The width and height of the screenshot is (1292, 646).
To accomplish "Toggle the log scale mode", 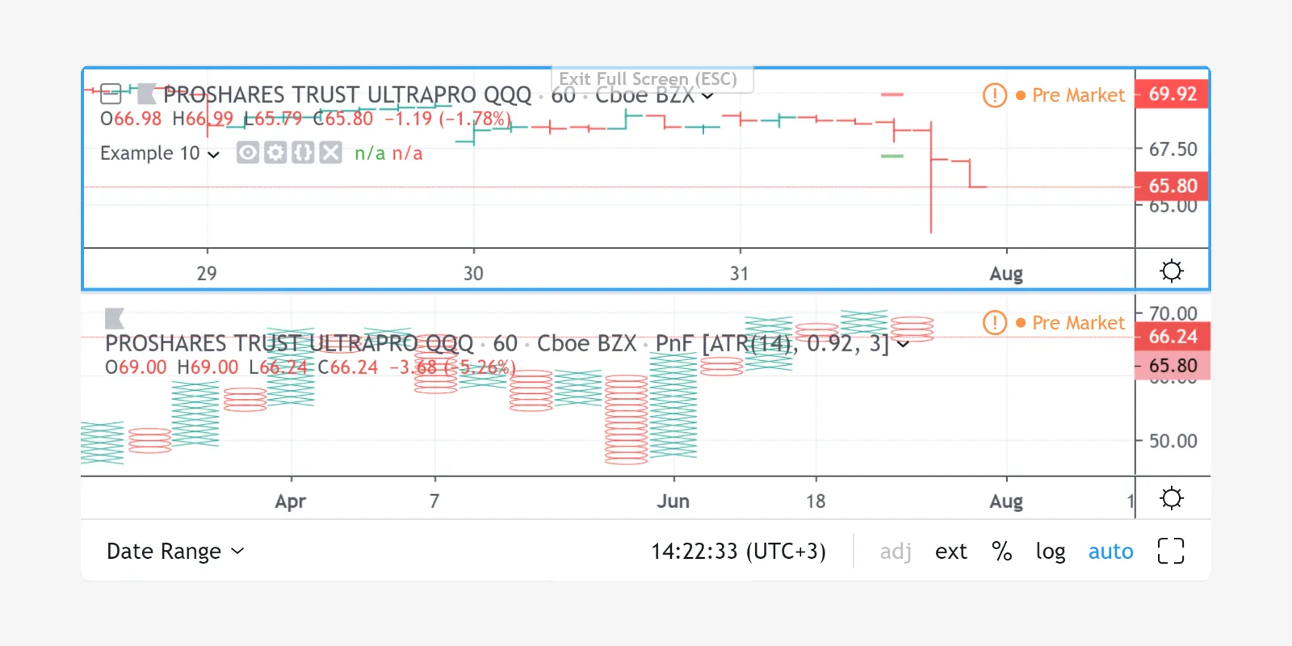I will click(1051, 552).
